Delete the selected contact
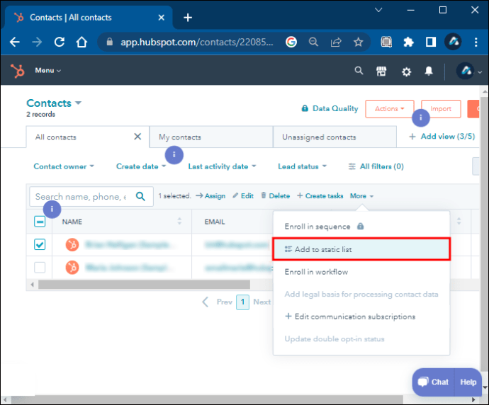This screenshot has height=405, width=489. pyautogui.click(x=275, y=196)
